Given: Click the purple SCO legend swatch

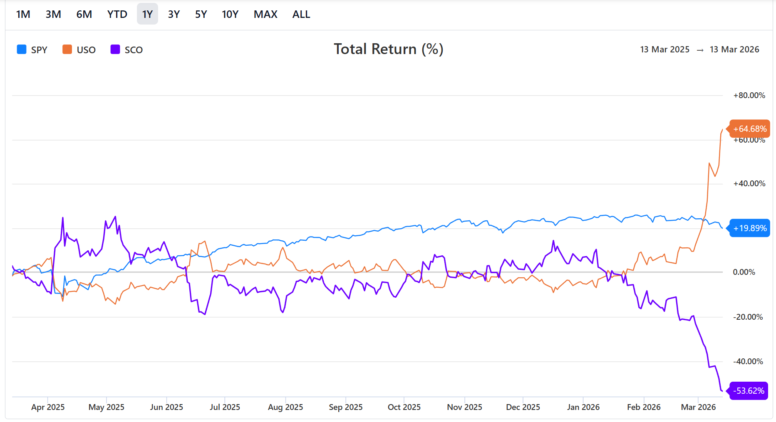Looking at the screenshot, I should pyautogui.click(x=115, y=49).
